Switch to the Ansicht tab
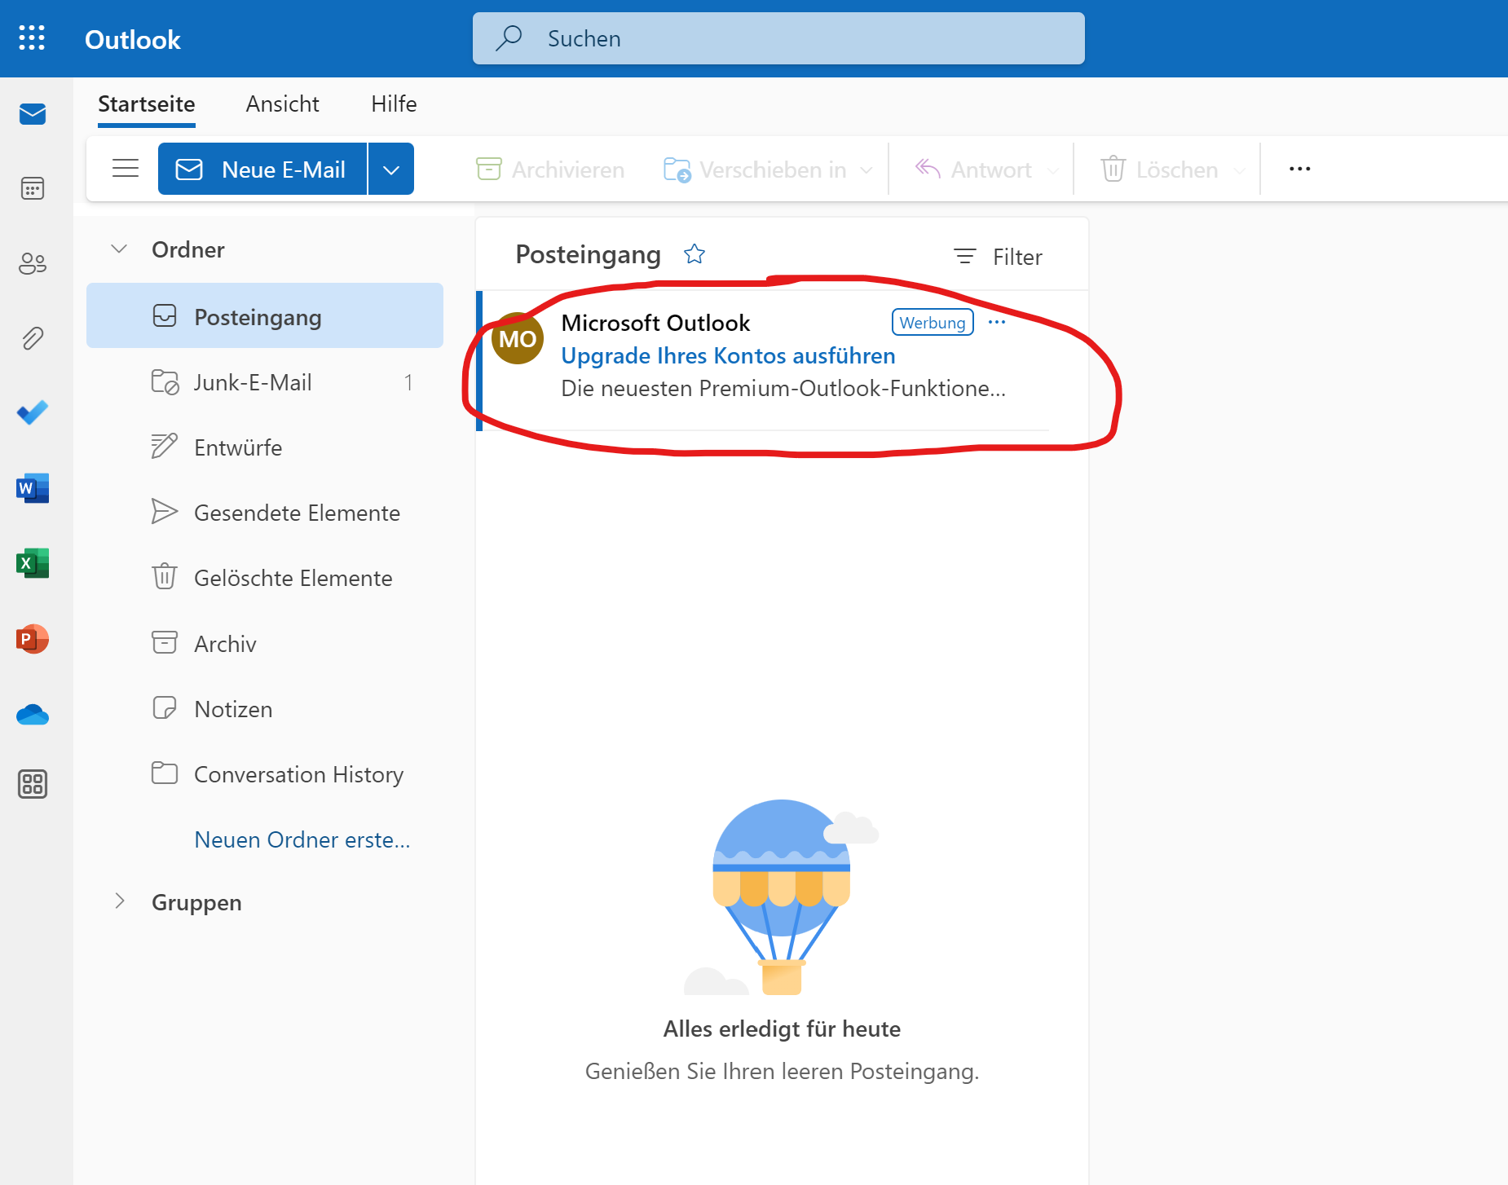This screenshot has width=1508, height=1185. pyautogui.click(x=282, y=104)
